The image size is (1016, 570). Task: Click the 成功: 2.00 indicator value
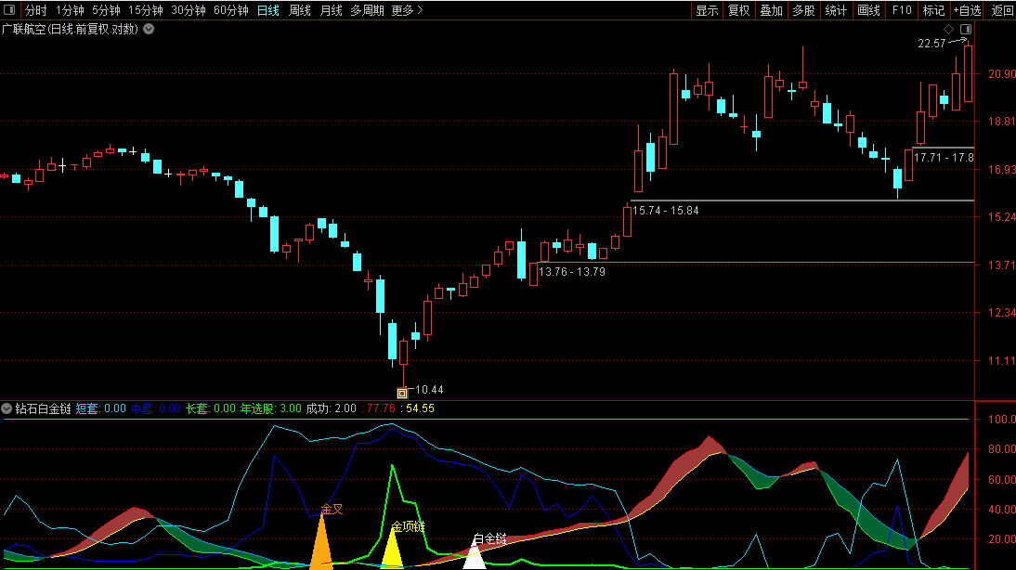[x=332, y=408]
